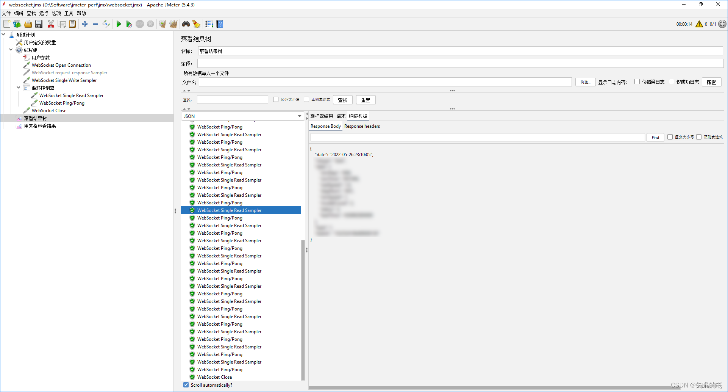Reset search with yellow broom icon
The width and height of the screenshot is (728, 392).
[197, 24]
